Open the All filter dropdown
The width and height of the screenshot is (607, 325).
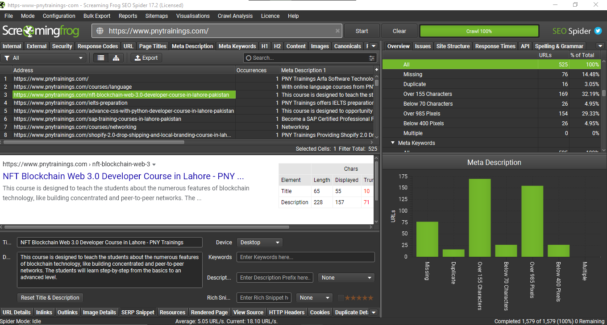coord(43,58)
